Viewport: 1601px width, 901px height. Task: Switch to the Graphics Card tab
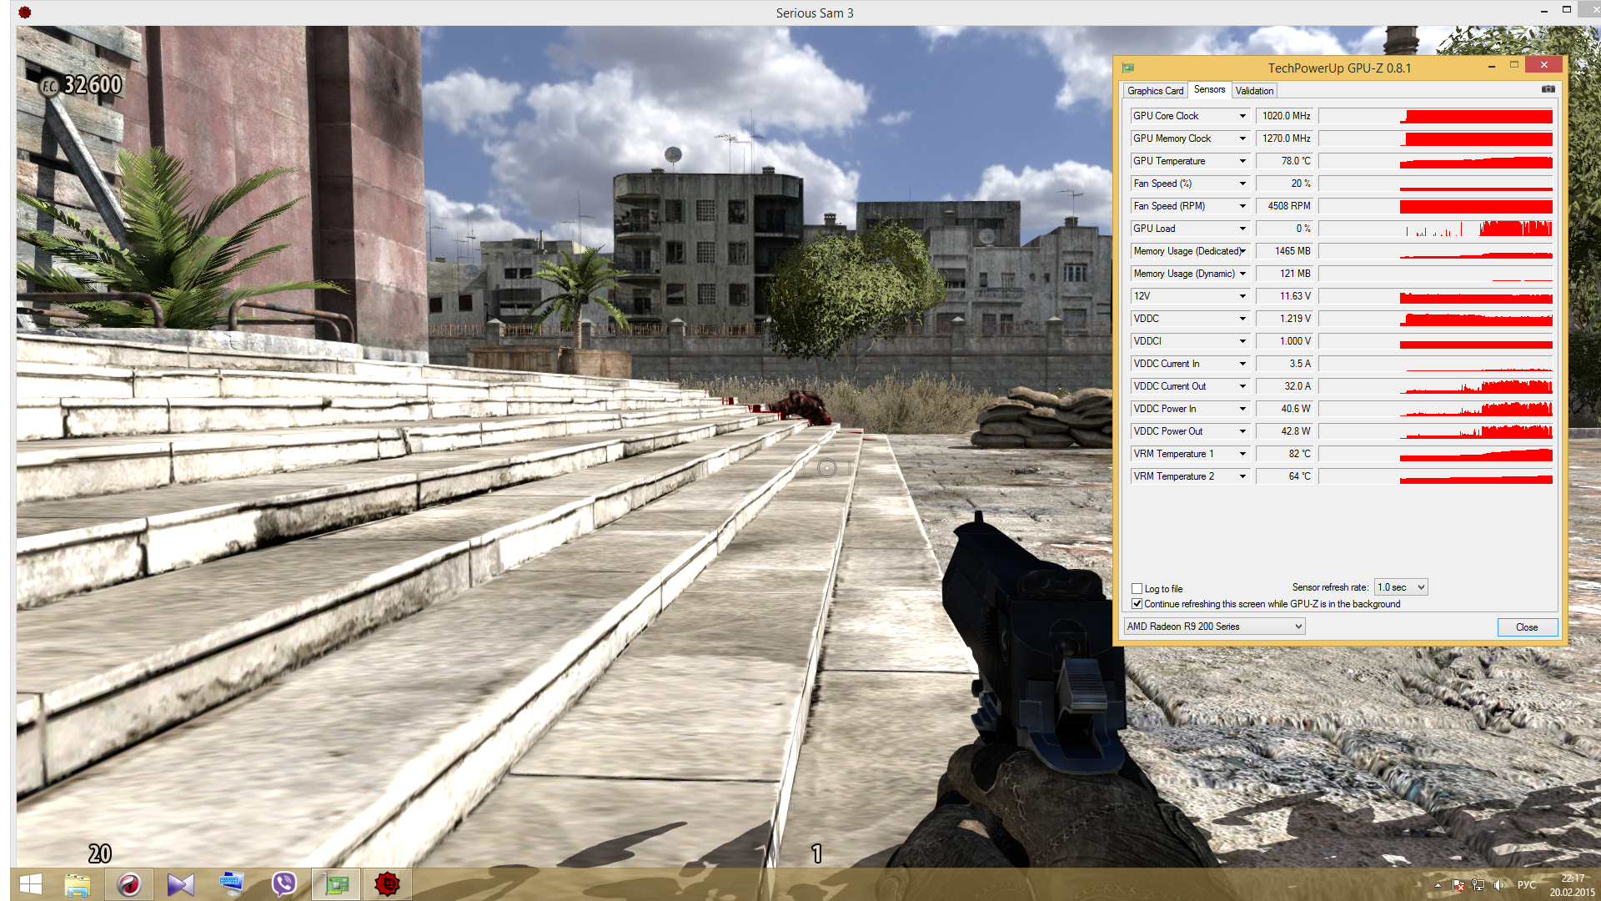point(1155,91)
